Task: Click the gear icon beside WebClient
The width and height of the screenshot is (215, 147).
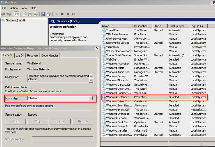Action: pos(104,59)
